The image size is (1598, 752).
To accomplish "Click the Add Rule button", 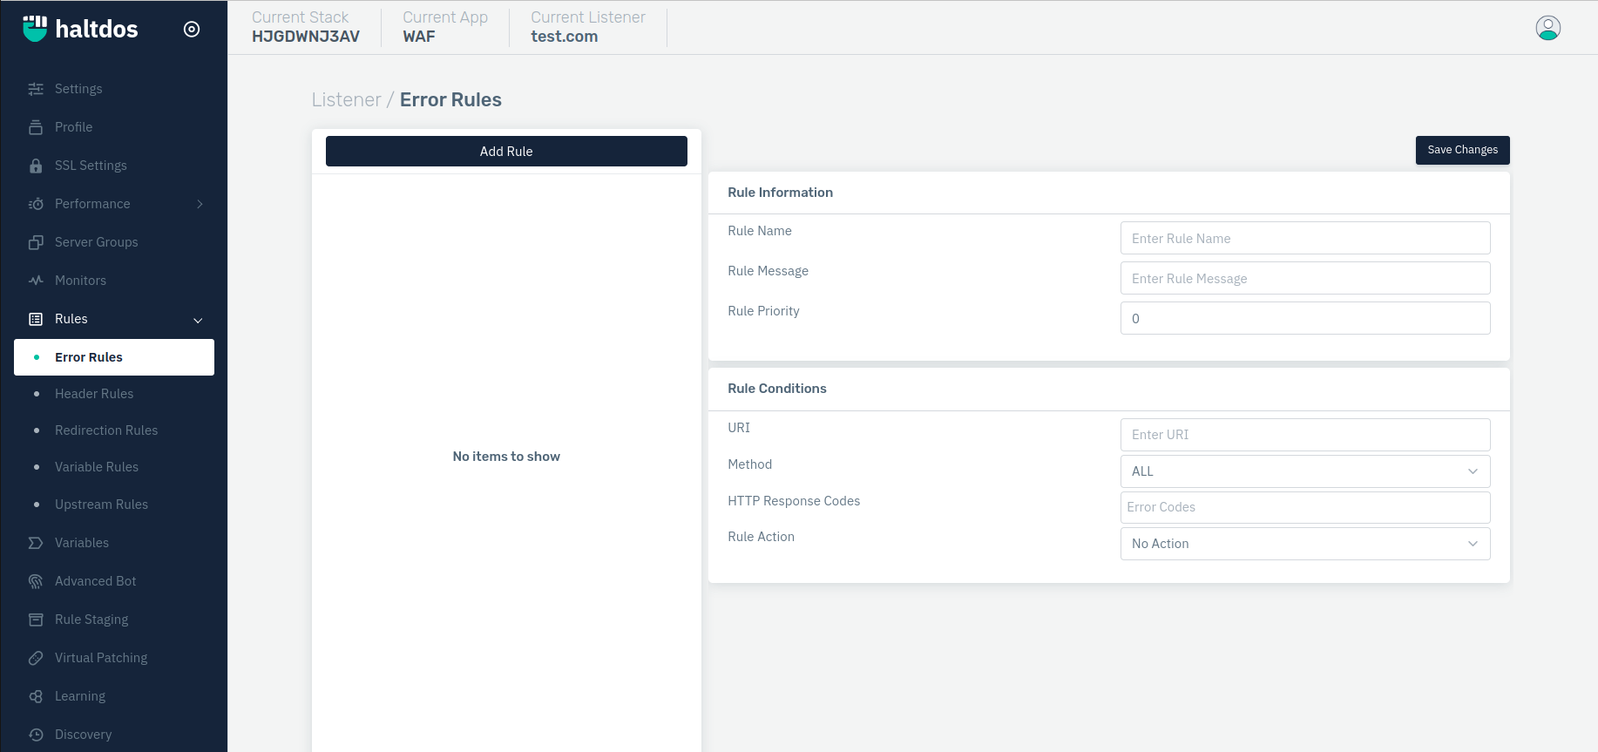I will coord(506,151).
